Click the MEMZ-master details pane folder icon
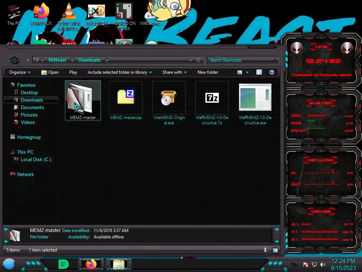This screenshot has height=272, width=362. point(15,235)
